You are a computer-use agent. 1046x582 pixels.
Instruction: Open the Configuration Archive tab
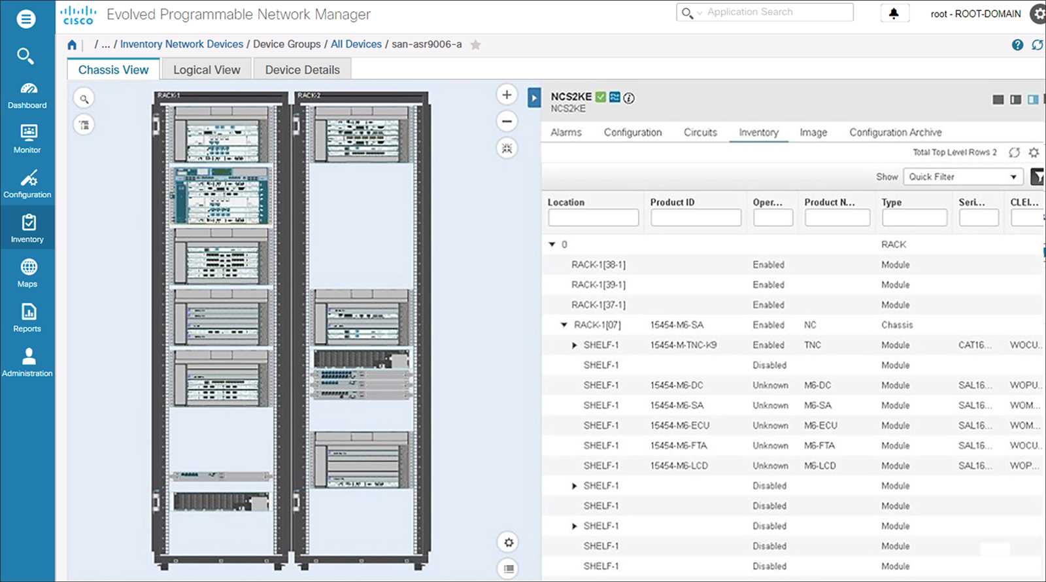tap(896, 132)
